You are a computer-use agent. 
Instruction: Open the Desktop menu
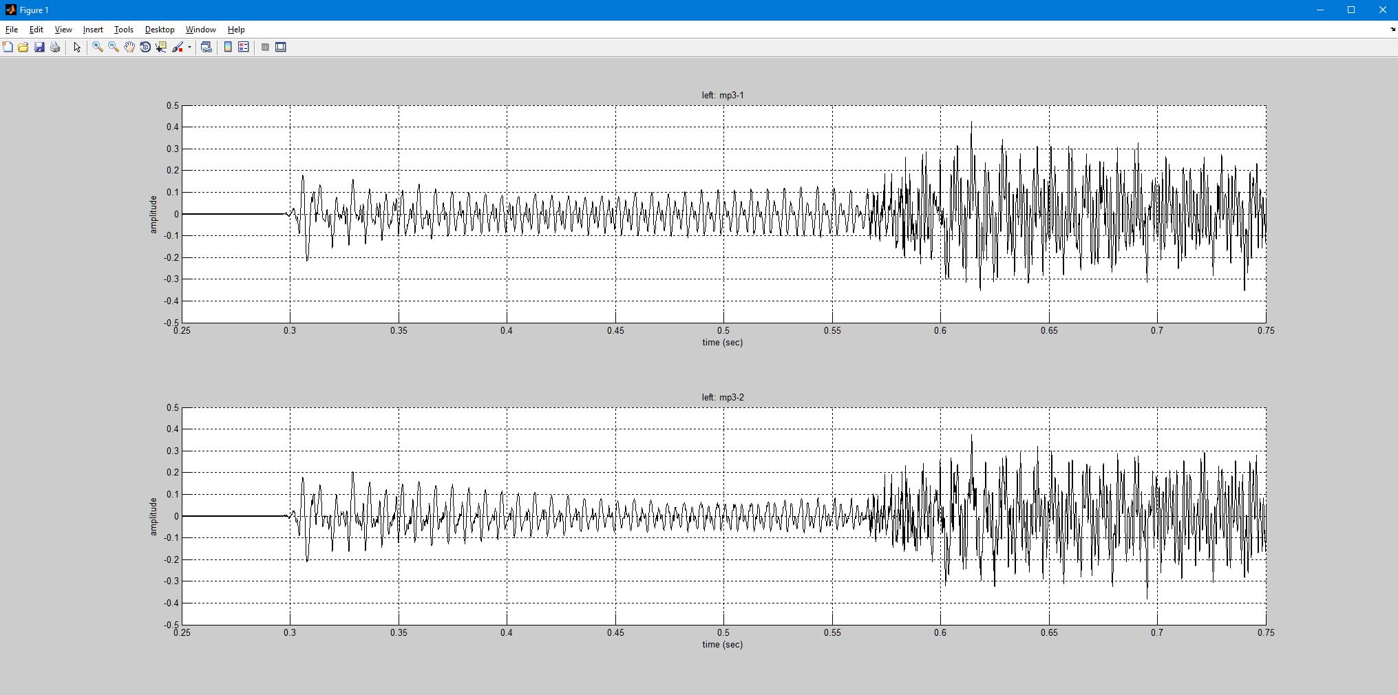coord(160,30)
